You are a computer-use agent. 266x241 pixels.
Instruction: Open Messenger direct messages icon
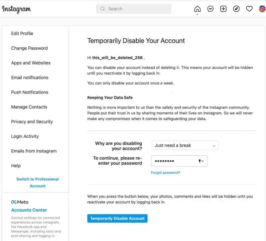[210, 9]
